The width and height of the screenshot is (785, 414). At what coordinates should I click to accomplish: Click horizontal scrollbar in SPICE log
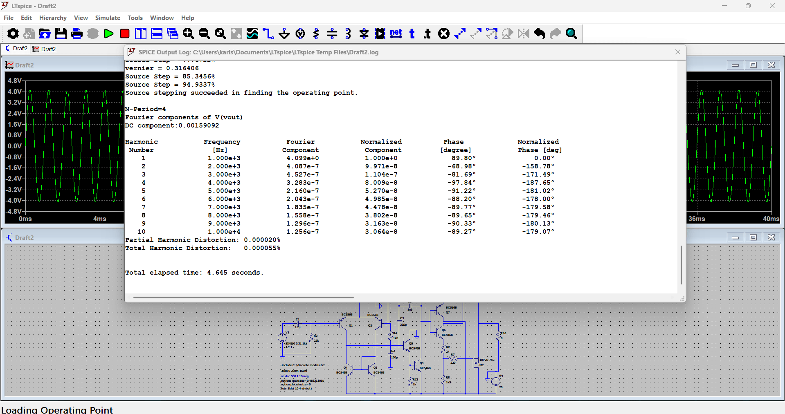243,297
